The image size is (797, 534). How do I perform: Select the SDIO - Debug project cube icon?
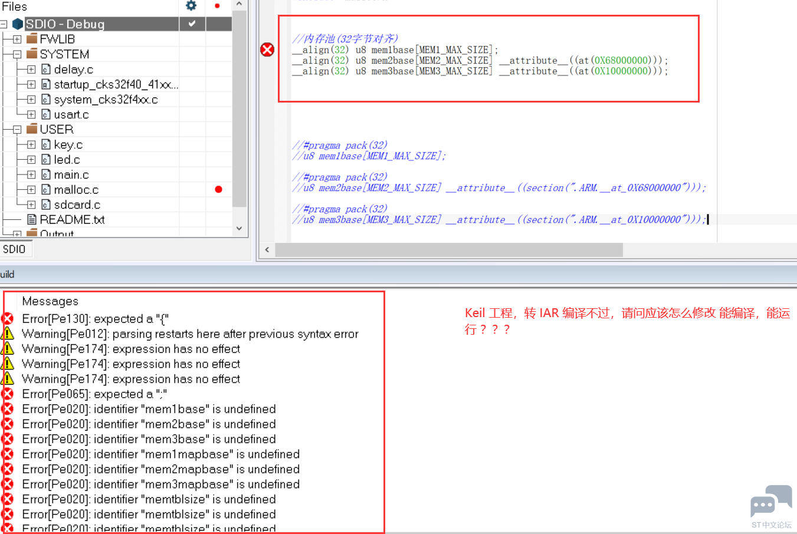tap(18, 24)
